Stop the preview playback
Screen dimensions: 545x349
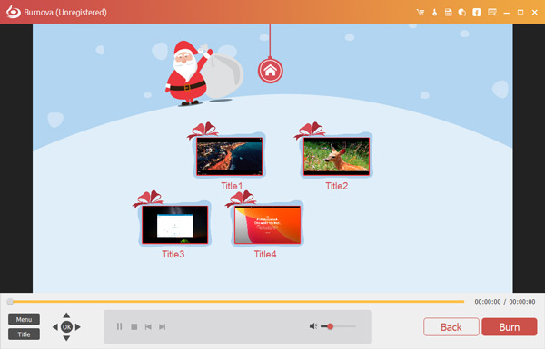[134, 326]
